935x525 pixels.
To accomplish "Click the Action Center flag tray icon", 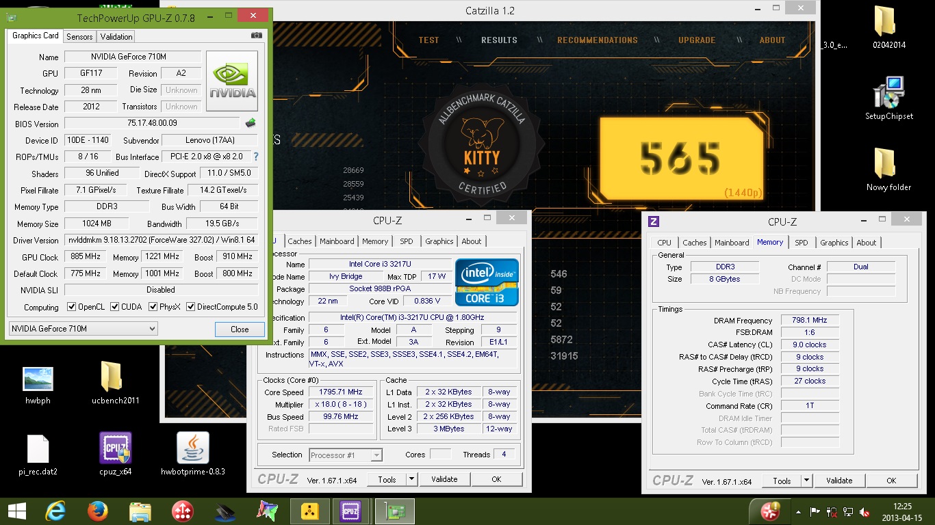I will pos(815,511).
